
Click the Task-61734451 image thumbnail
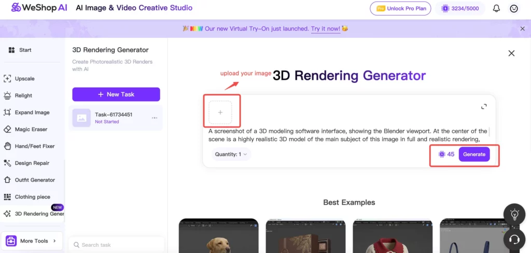tap(81, 118)
